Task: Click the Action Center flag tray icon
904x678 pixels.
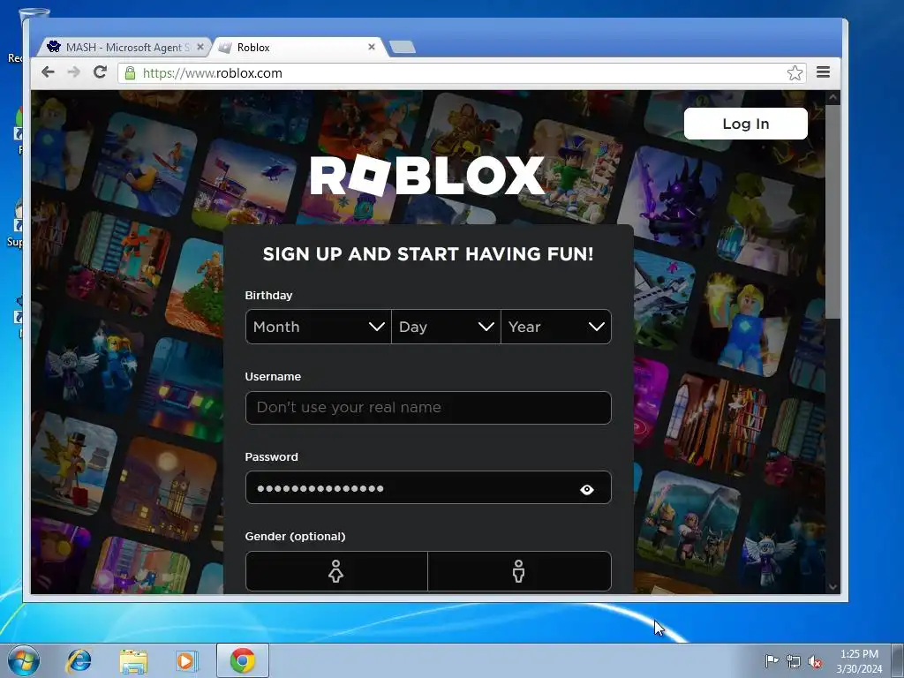Action: [x=772, y=661]
